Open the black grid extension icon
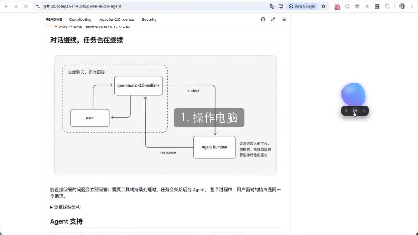This screenshot has width=418, height=235. click(377, 6)
